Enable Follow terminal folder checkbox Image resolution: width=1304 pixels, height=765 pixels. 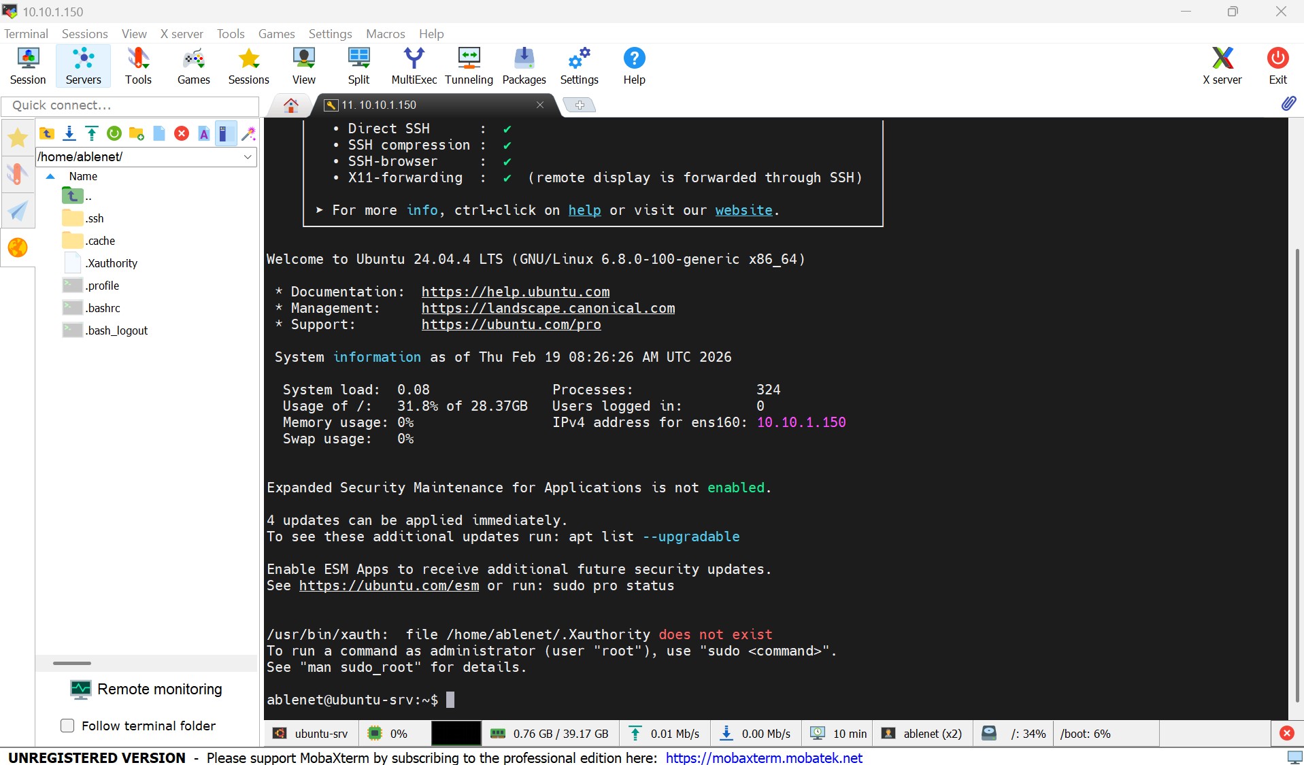click(x=67, y=726)
